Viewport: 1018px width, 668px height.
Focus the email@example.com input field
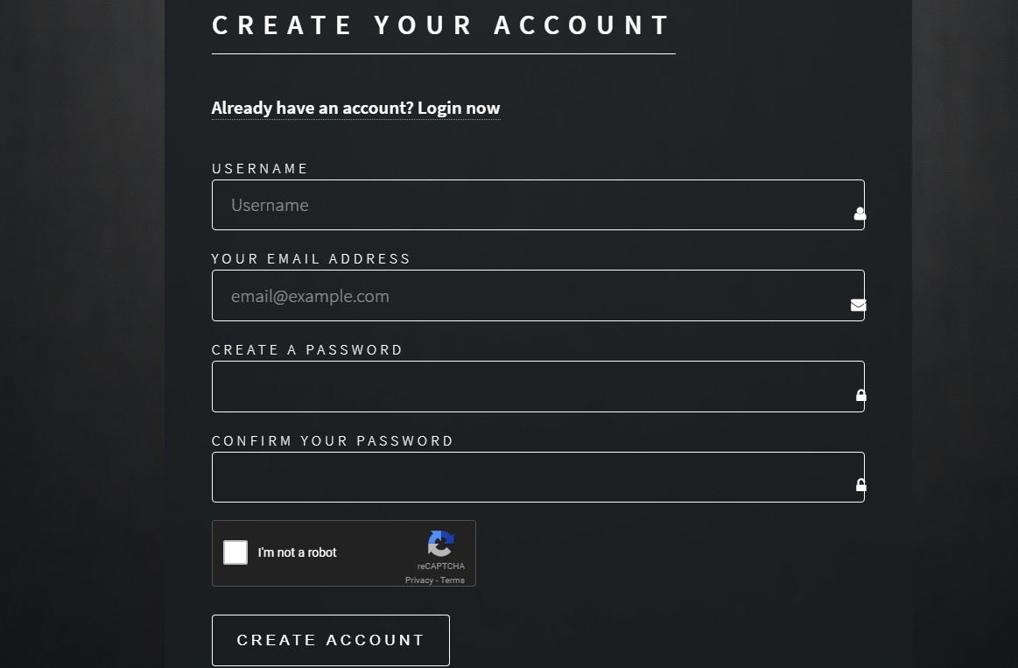pos(538,295)
